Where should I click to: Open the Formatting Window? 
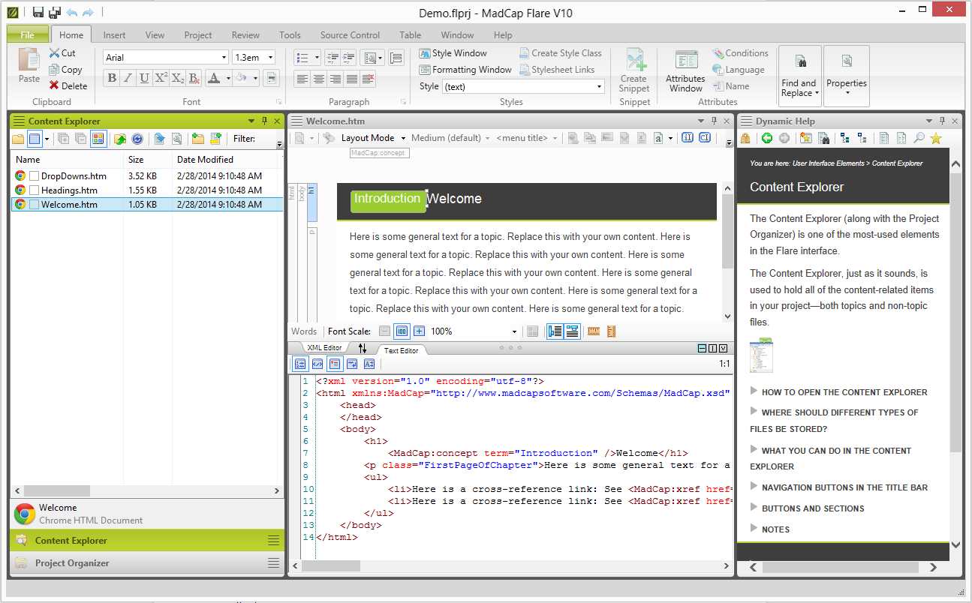pos(465,70)
